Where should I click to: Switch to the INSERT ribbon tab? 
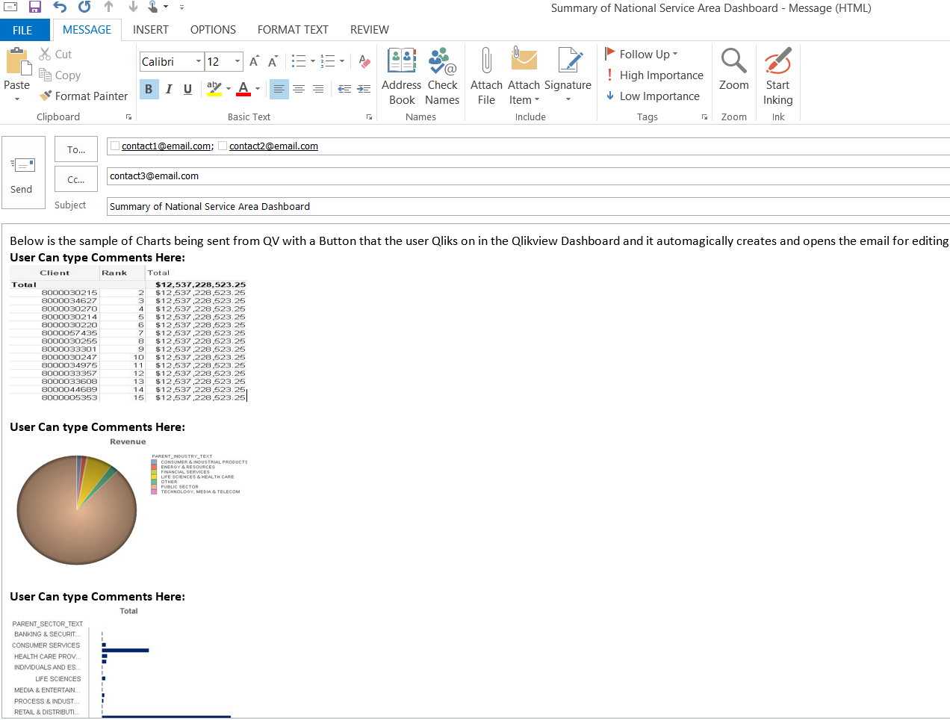click(150, 30)
